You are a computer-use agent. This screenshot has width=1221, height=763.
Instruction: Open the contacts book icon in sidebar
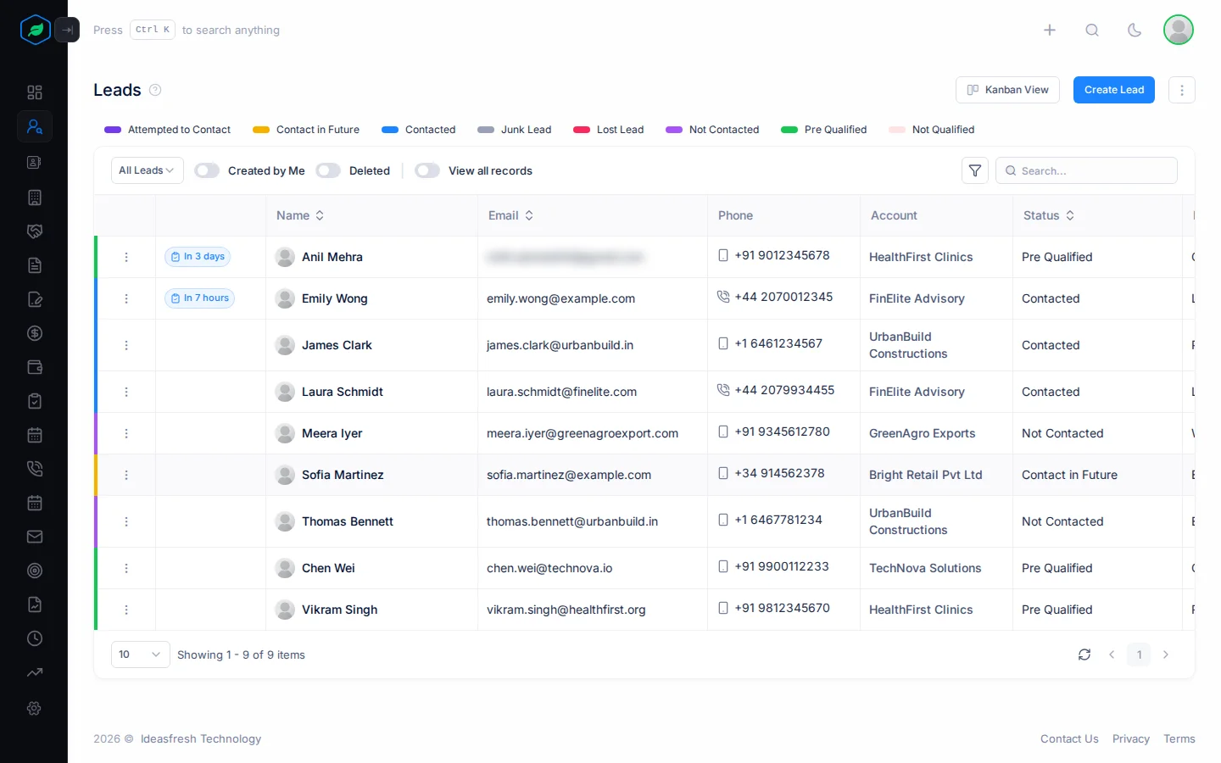tap(35, 162)
